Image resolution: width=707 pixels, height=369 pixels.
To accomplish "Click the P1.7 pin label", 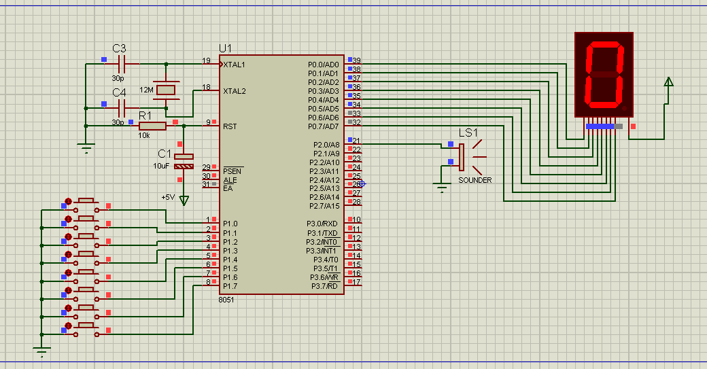I will tap(230, 286).
